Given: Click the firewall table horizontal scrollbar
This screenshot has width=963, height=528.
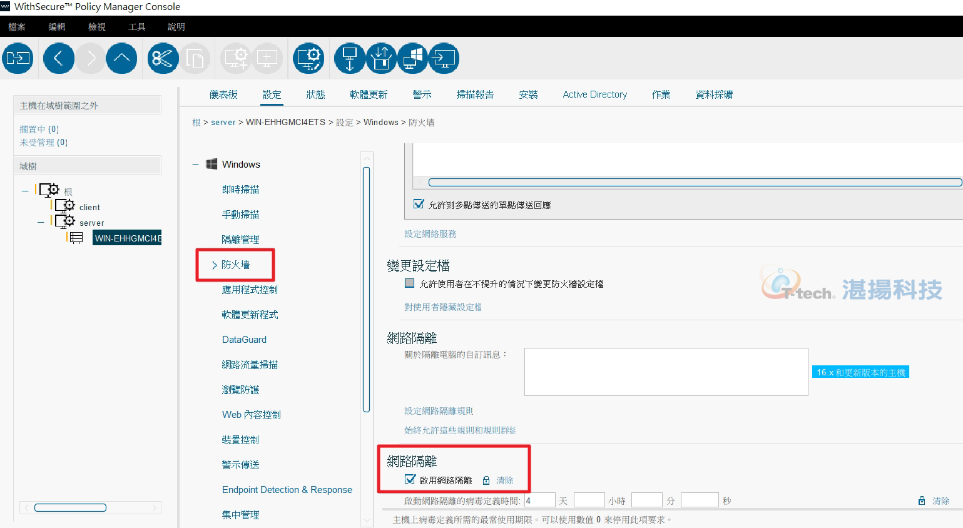Looking at the screenshot, I should coord(695,183).
